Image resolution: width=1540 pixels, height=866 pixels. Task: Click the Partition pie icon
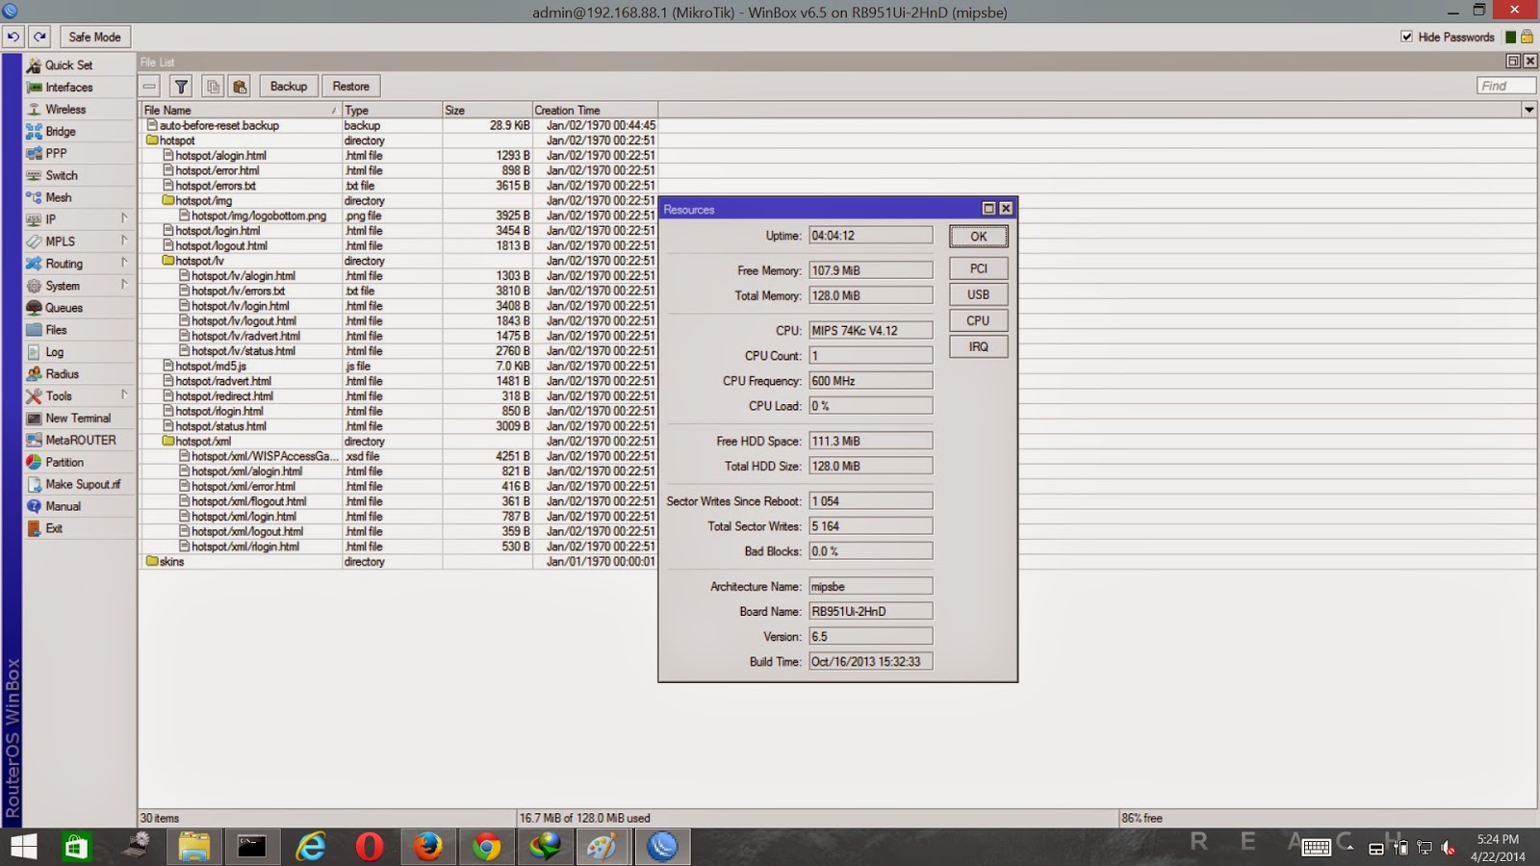(34, 463)
